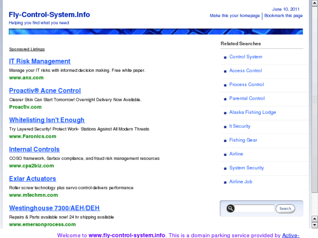Screen dimensions: 318x238
Task: Visit www.cpa2biz.com link
Action: (x=31, y=166)
